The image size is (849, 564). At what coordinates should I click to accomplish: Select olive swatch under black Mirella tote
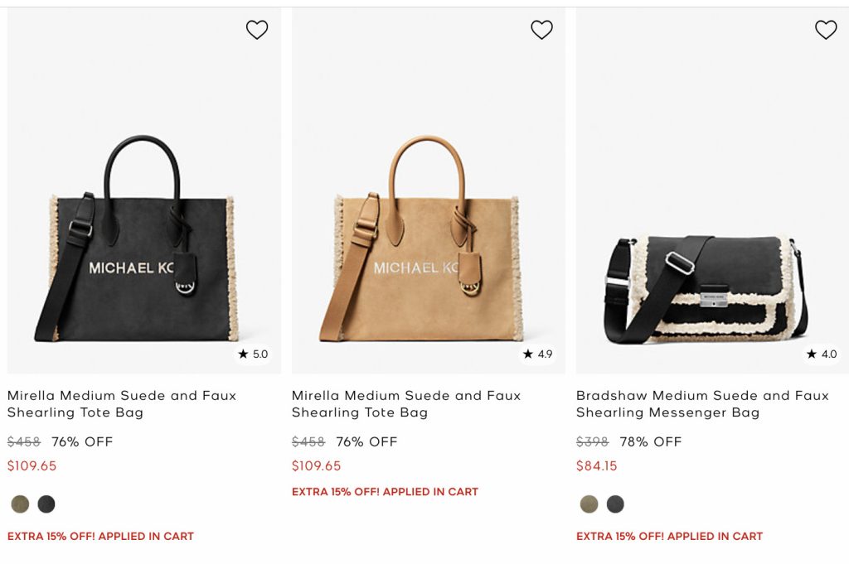pyautogui.click(x=20, y=504)
